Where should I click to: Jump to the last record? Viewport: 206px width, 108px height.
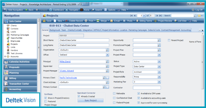pyautogui.click(x=160, y=15)
